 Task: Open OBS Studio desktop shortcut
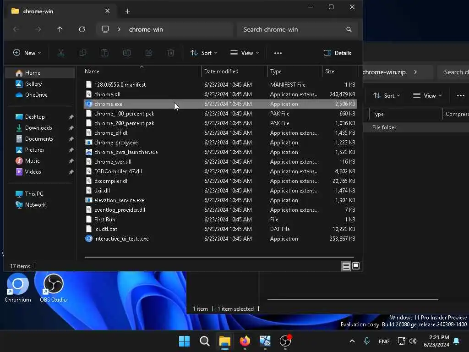(x=53, y=288)
